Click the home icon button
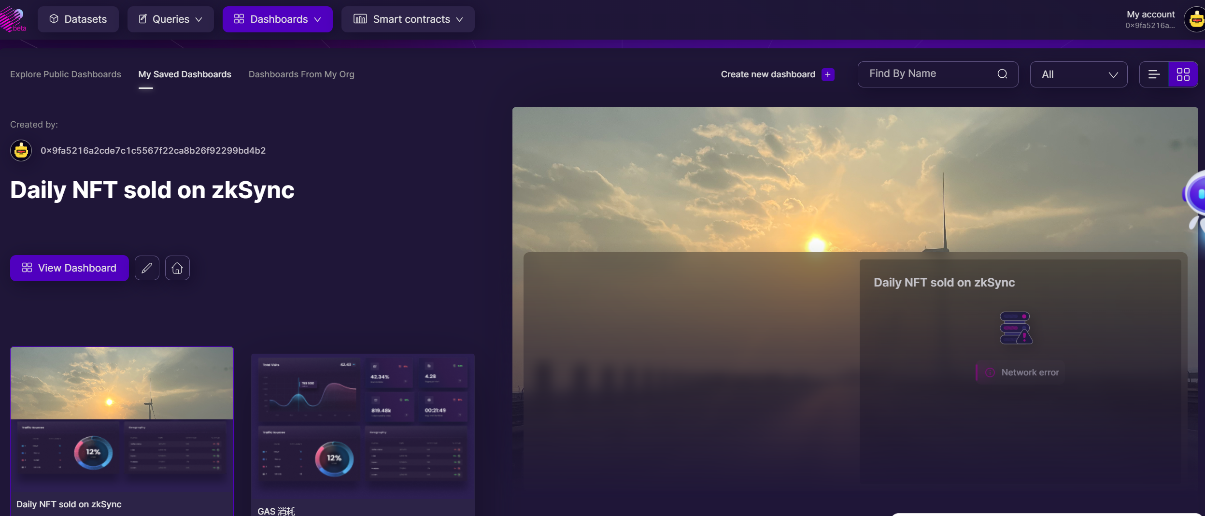This screenshot has width=1205, height=516. (177, 268)
